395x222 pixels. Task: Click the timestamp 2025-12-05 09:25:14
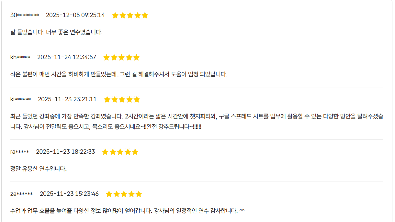click(75, 15)
